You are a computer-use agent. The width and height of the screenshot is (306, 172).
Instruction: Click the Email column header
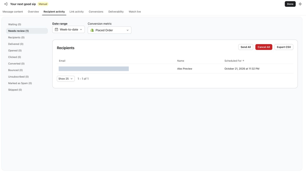pyautogui.click(x=62, y=61)
